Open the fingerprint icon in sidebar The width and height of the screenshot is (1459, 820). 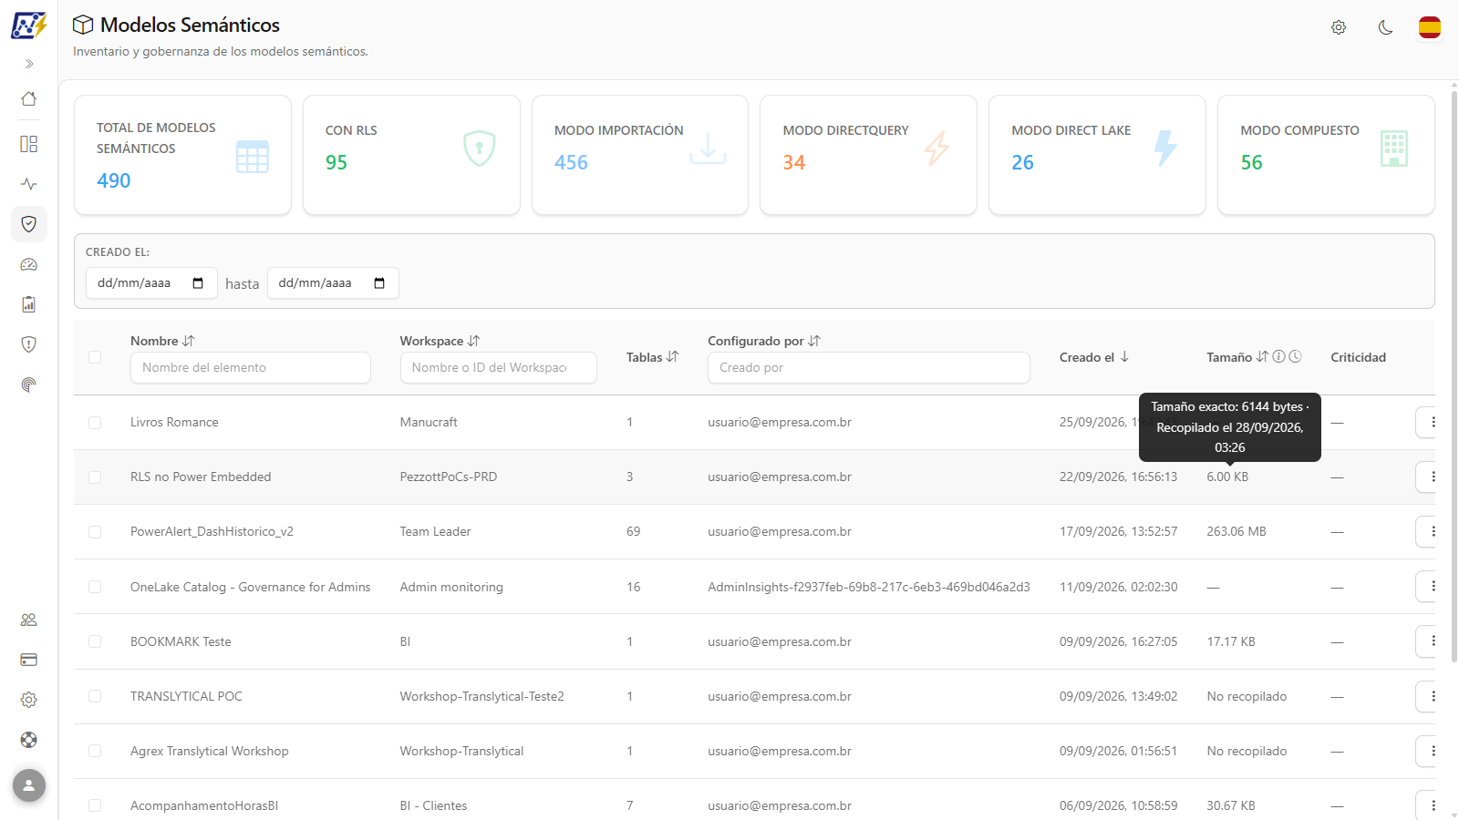tap(29, 384)
